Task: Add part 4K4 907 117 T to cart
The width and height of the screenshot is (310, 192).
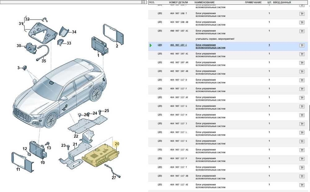Action: pyautogui.click(x=302, y=167)
